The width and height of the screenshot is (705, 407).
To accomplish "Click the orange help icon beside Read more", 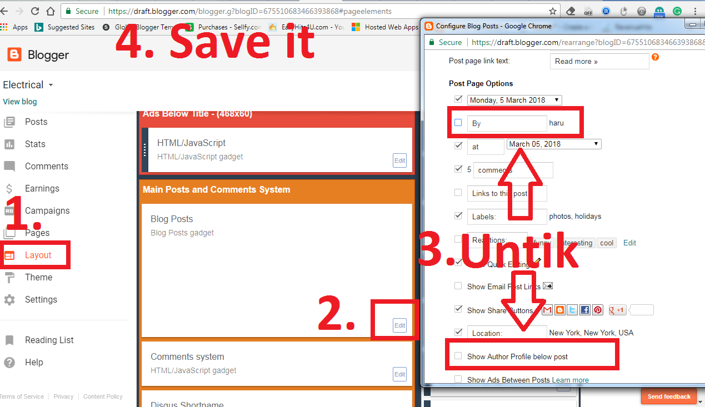I will pos(656,57).
